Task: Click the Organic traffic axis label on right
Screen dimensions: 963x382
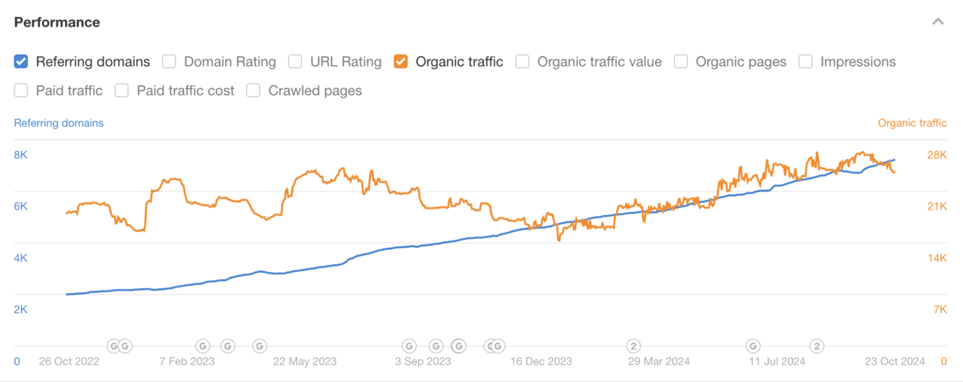Action: point(912,123)
